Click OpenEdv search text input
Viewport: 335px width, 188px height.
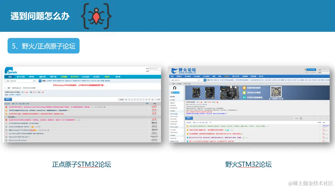(x=19, y=81)
